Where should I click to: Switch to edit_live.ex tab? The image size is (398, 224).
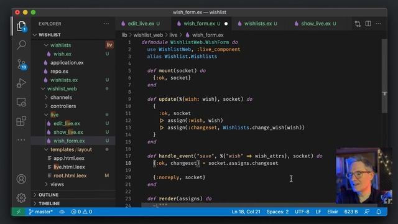pos(143,24)
